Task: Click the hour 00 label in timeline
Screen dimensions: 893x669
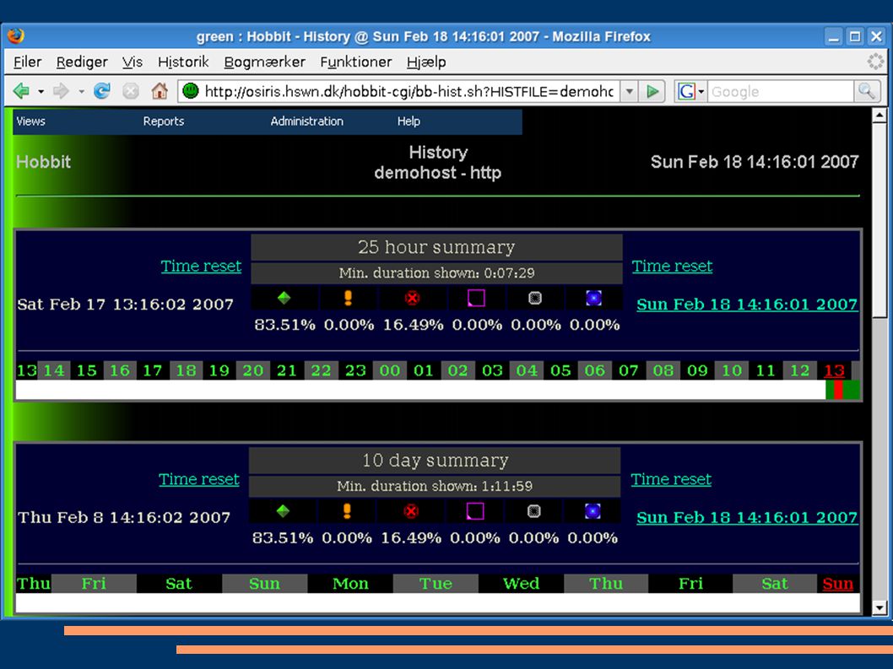Action: point(390,370)
